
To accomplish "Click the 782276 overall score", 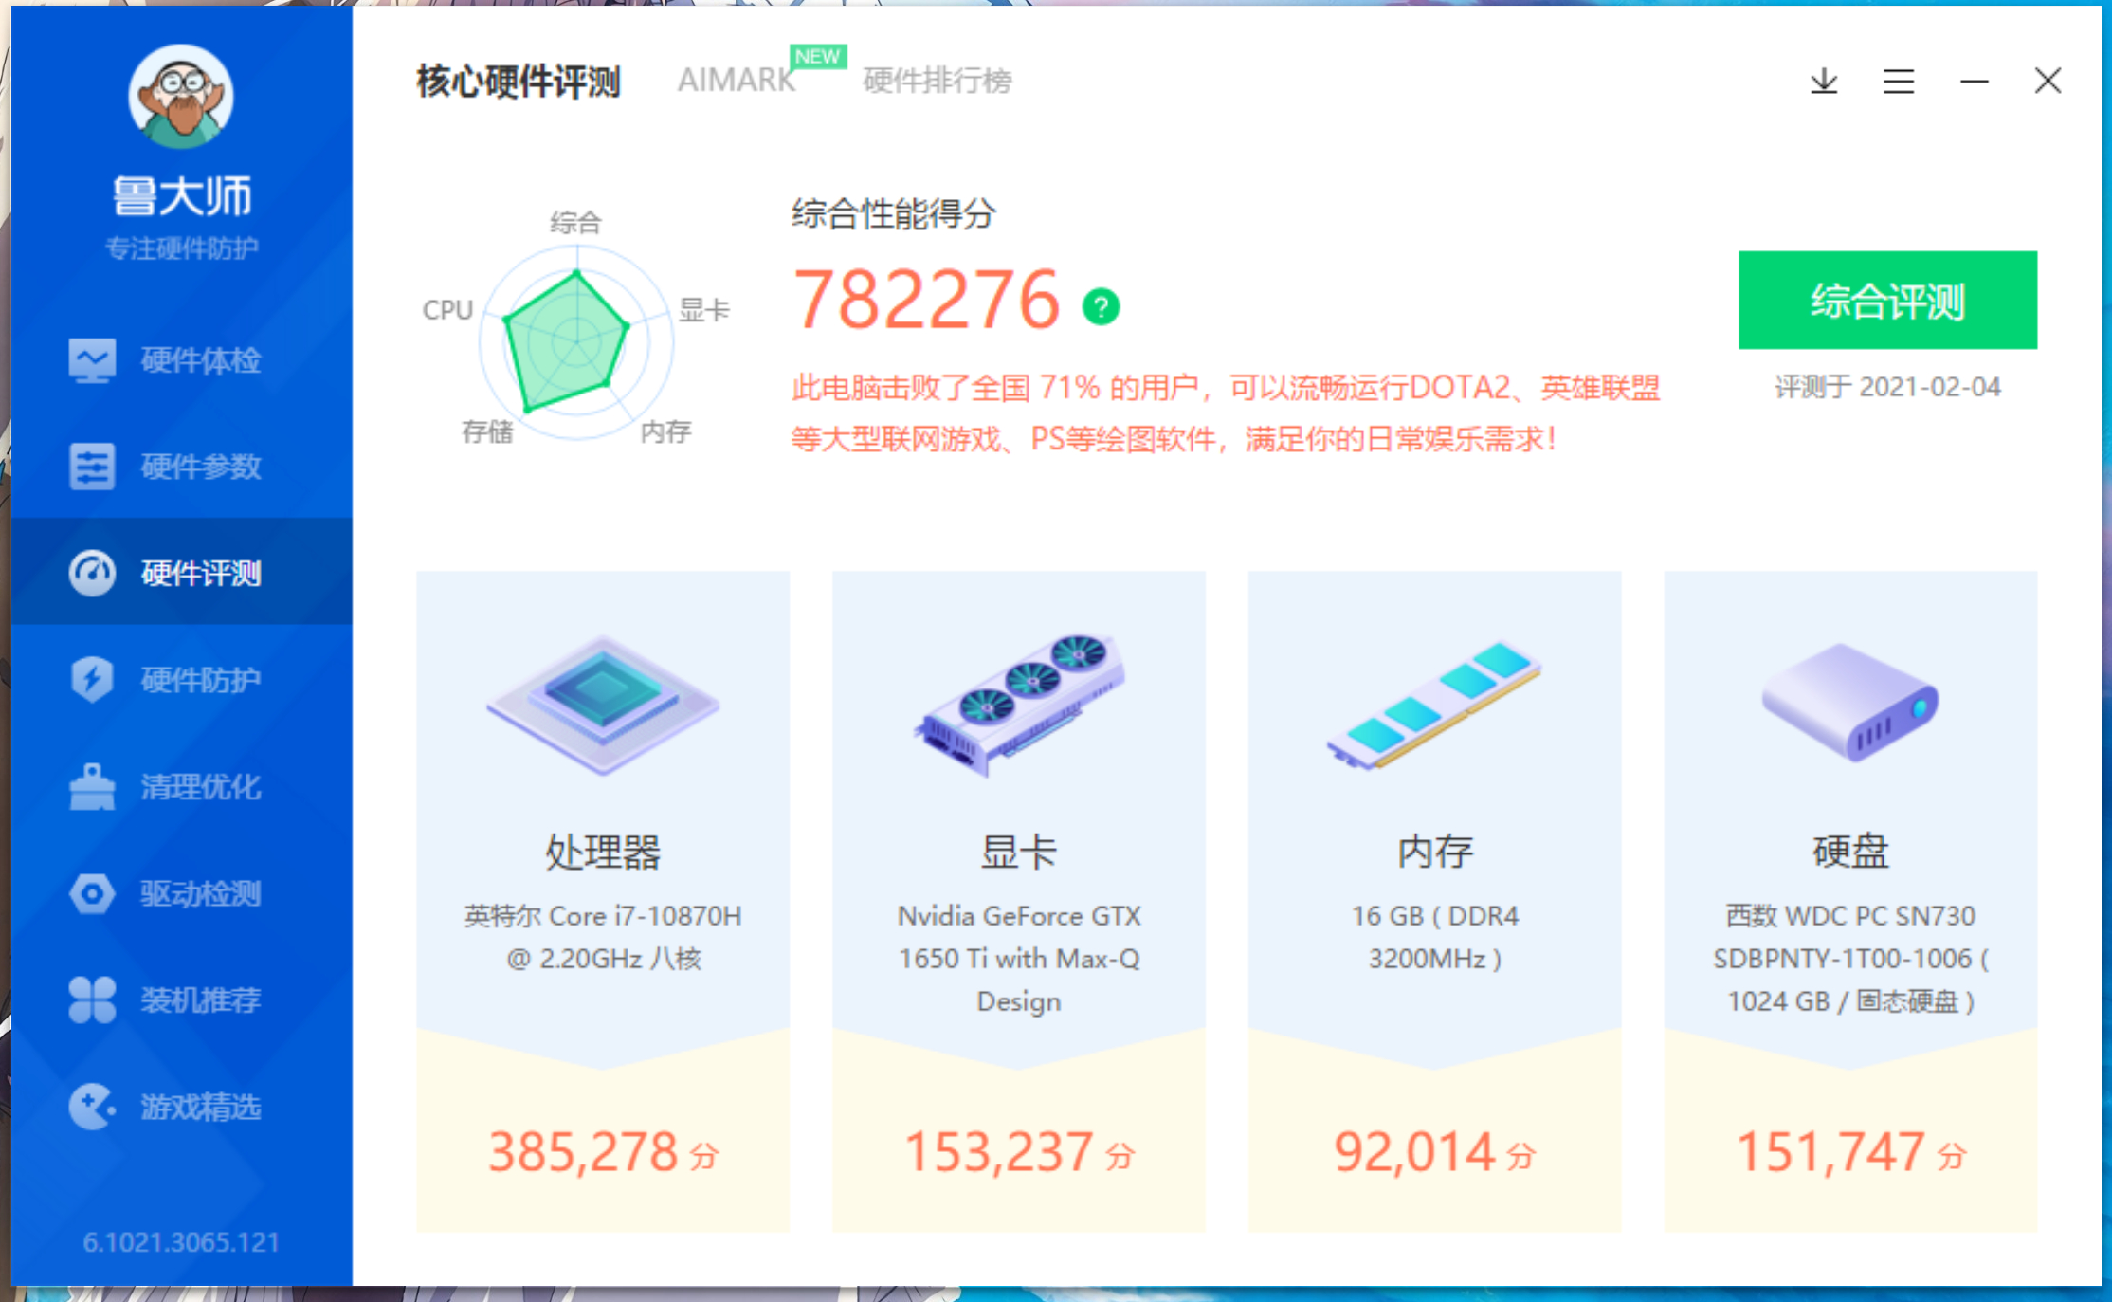I will [926, 300].
